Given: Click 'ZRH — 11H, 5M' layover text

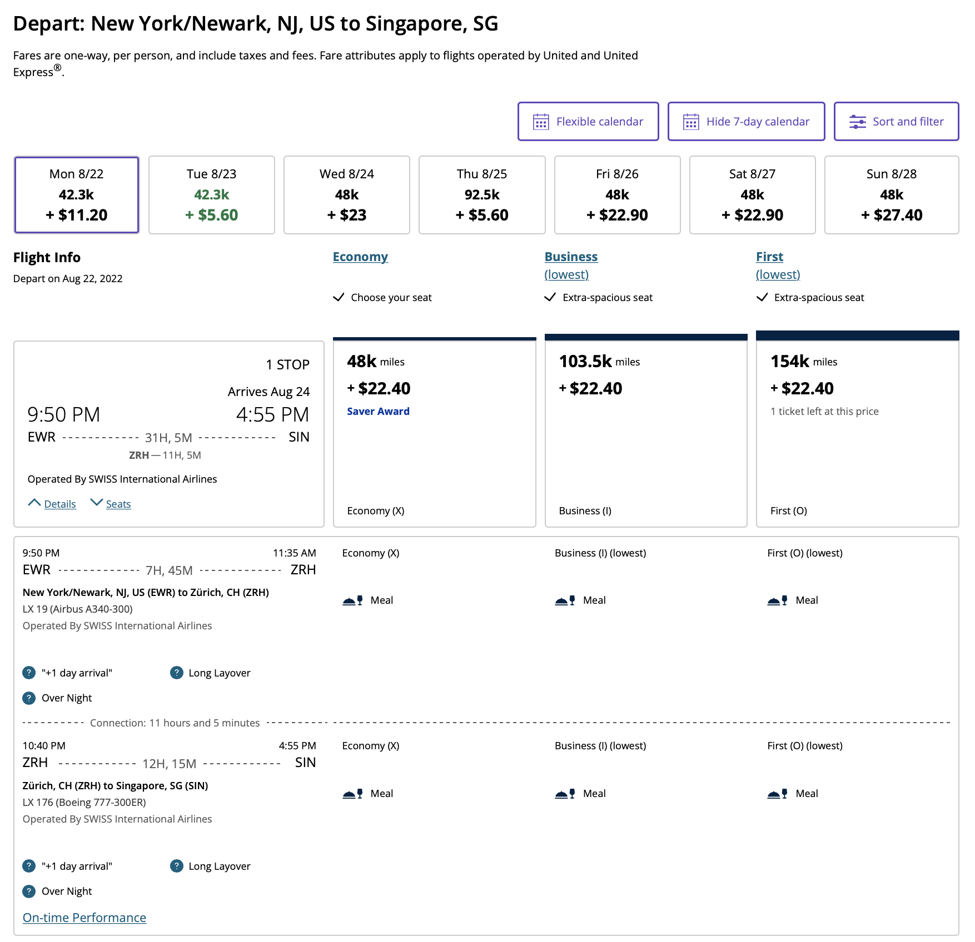Looking at the screenshot, I should click(165, 455).
